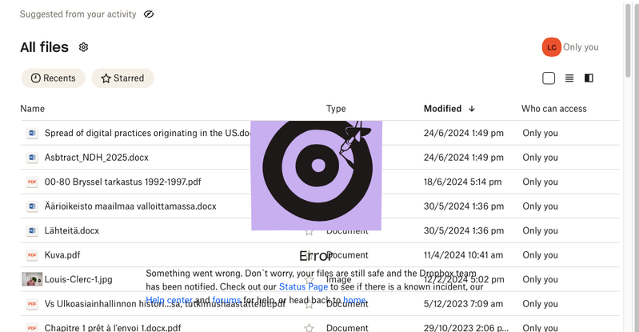Star the Chapitre 1 prêt à l'envoi file
The image size is (639, 332).
pyautogui.click(x=309, y=328)
